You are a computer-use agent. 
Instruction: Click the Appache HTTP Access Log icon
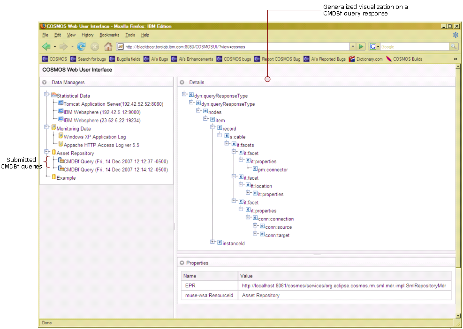(x=61, y=144)
